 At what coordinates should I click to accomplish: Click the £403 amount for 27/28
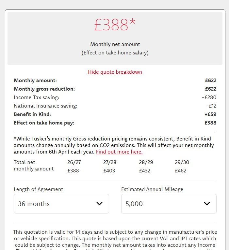tap(109, 171)
